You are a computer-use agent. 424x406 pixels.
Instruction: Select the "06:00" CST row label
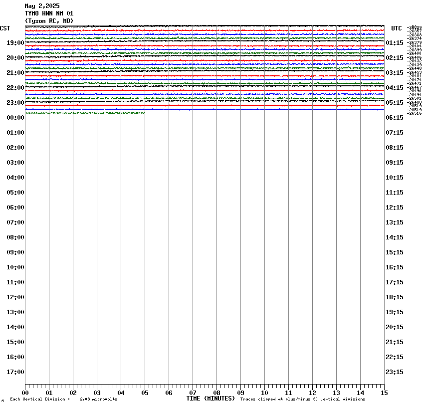pyautogui.click(x=15, y=207)
